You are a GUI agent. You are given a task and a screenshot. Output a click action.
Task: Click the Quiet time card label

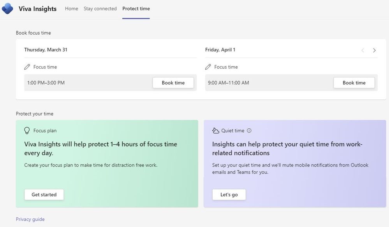(x=233, y=131)
